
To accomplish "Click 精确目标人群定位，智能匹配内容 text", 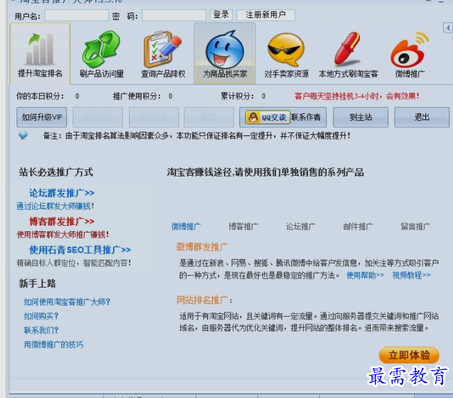I will pyautogui.click(x=74, y=263).
